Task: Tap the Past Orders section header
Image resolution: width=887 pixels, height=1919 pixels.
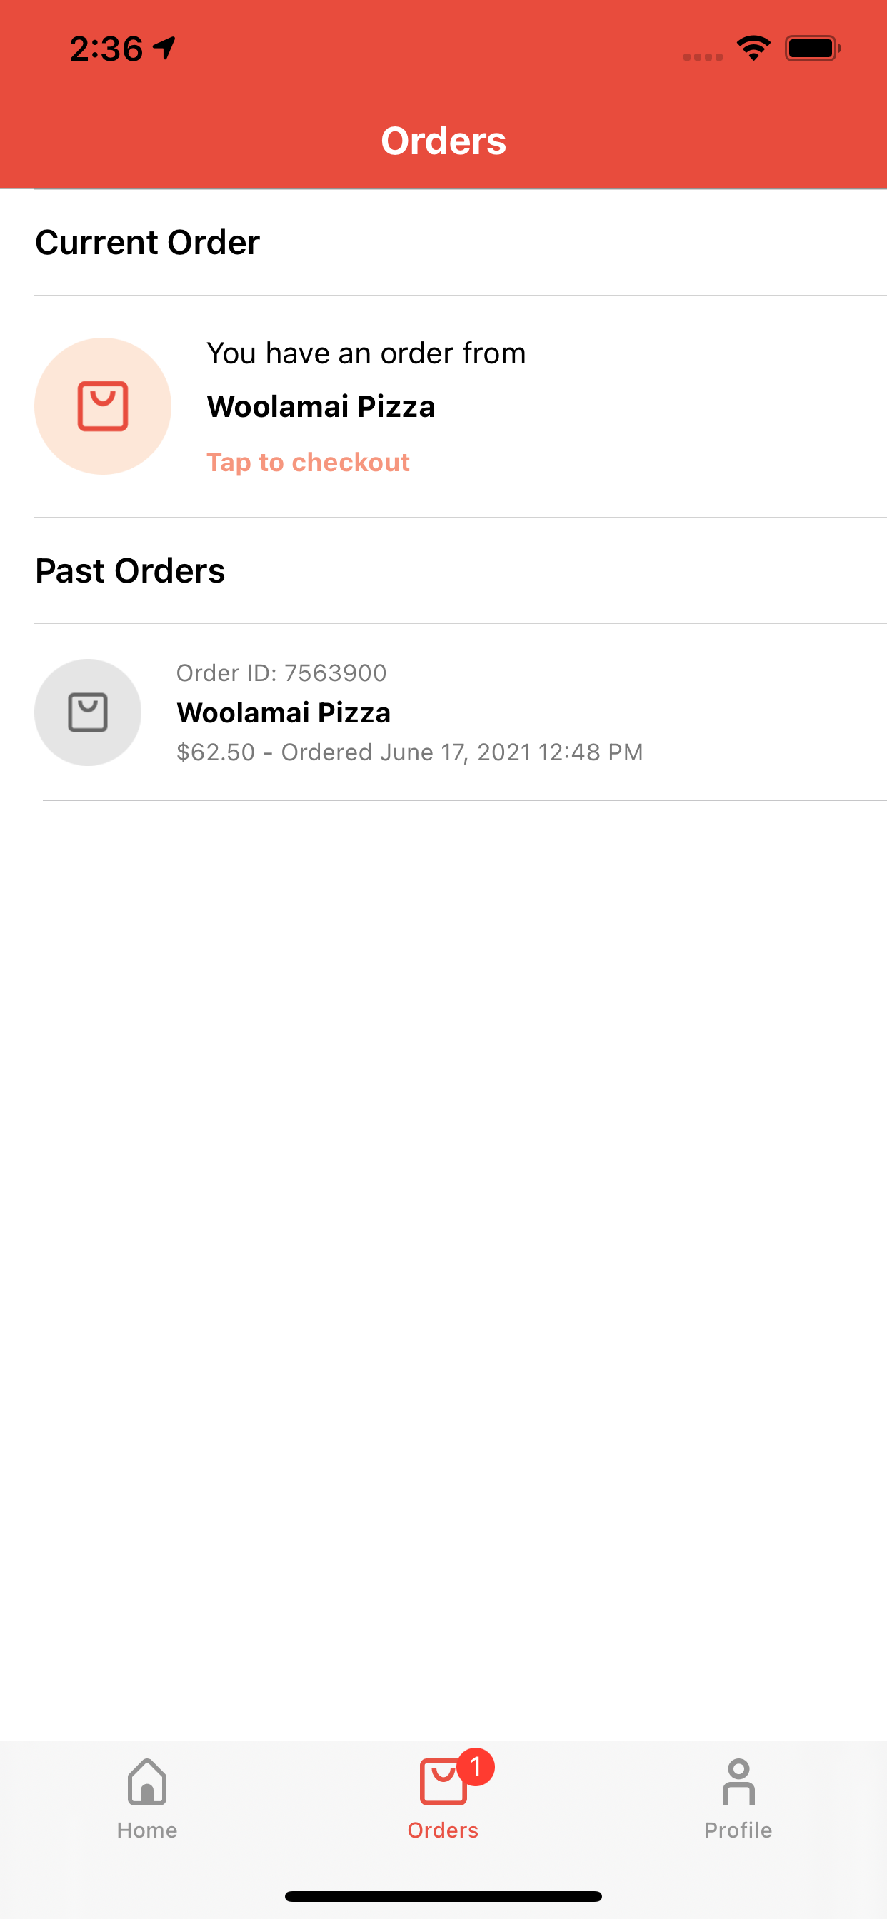Action: coord(130,570)
